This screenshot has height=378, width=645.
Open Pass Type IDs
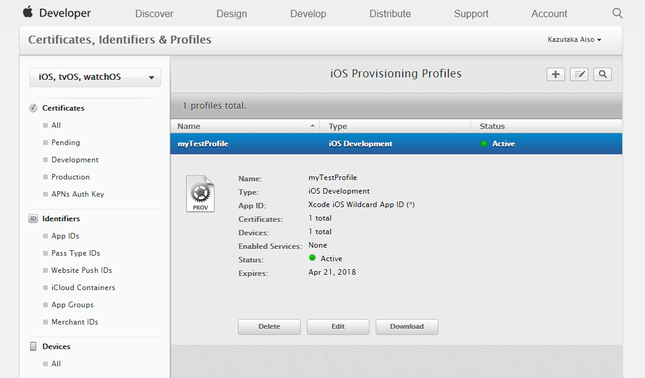(76, 253)
